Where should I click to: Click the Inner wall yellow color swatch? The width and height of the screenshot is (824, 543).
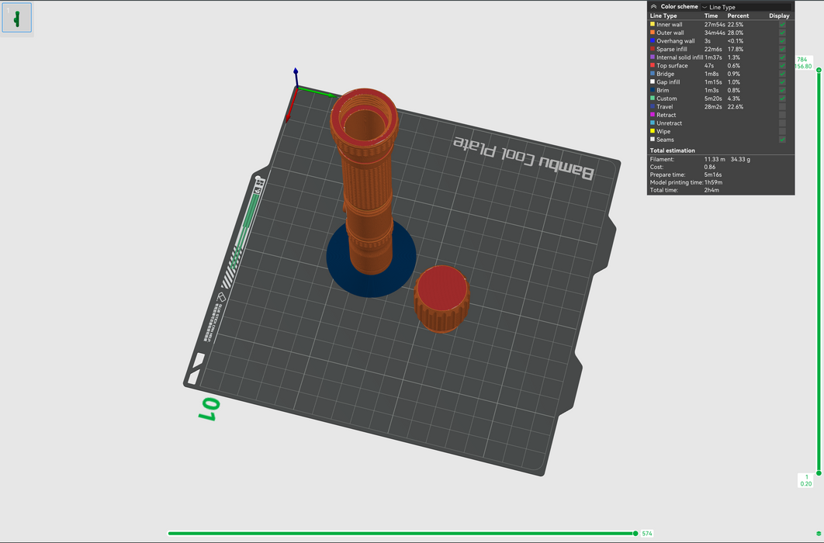coord(653,25)
